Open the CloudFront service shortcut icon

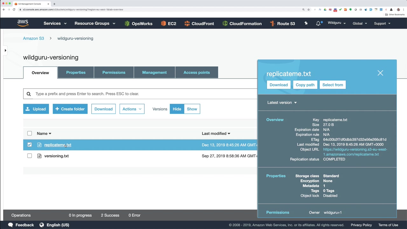[187, 24]
